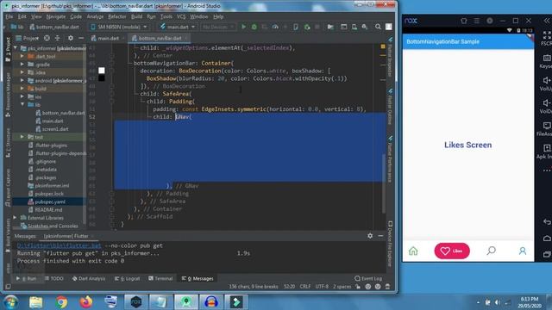The height and width of the screenshot is (310, 552).
Task: Open the Run tool window
Action: (27, 278)
